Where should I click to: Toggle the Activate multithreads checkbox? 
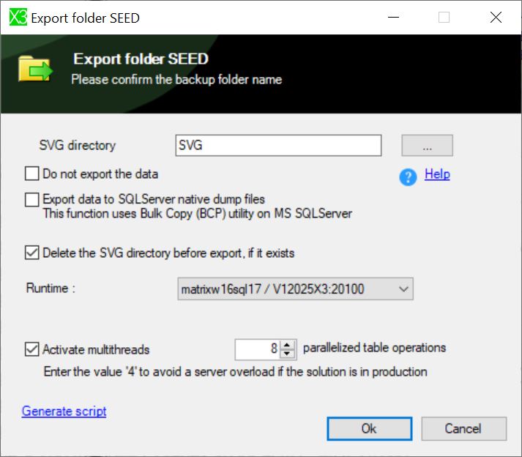pos(32,349)
